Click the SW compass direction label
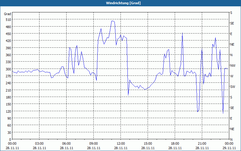Screen dimensions: 241x151 pyautogui.click(x=233, y=87)
